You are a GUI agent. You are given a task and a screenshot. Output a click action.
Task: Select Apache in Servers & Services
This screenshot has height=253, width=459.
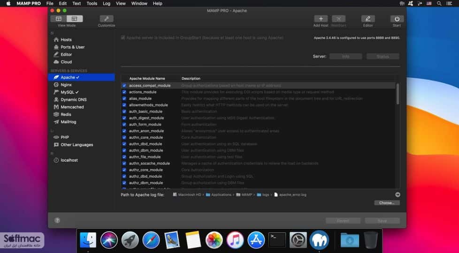82,77
